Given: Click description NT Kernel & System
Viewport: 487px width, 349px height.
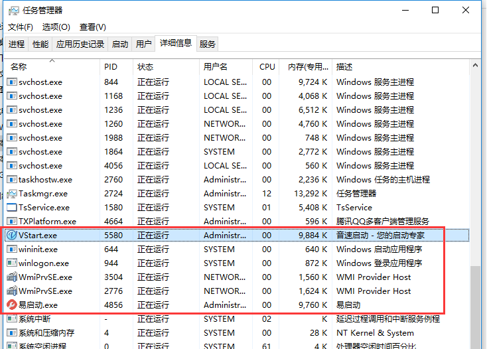Looking at the screenshot, I should tap(375, 333).
